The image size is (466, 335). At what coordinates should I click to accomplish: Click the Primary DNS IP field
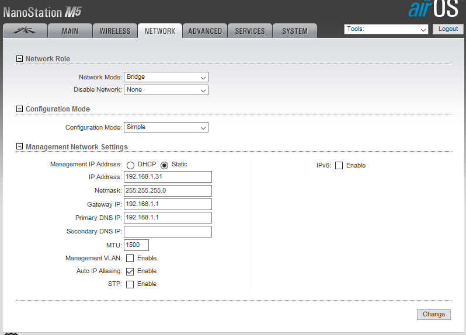(x=168, y=218)
